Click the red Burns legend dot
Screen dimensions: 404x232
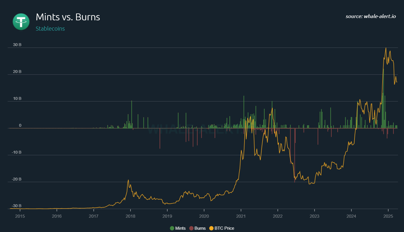[191, 228]
